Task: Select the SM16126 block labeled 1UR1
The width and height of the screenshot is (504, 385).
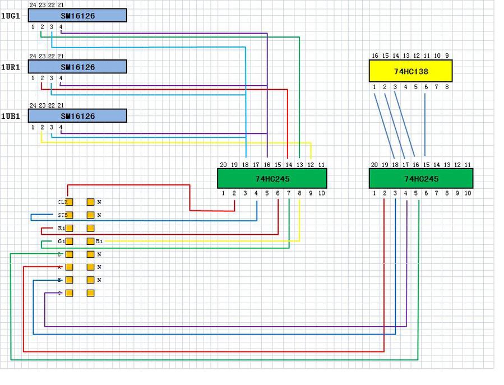Action: point(77,67)
